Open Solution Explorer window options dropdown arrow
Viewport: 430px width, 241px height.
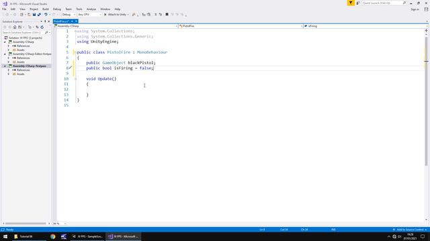[42, 21]
